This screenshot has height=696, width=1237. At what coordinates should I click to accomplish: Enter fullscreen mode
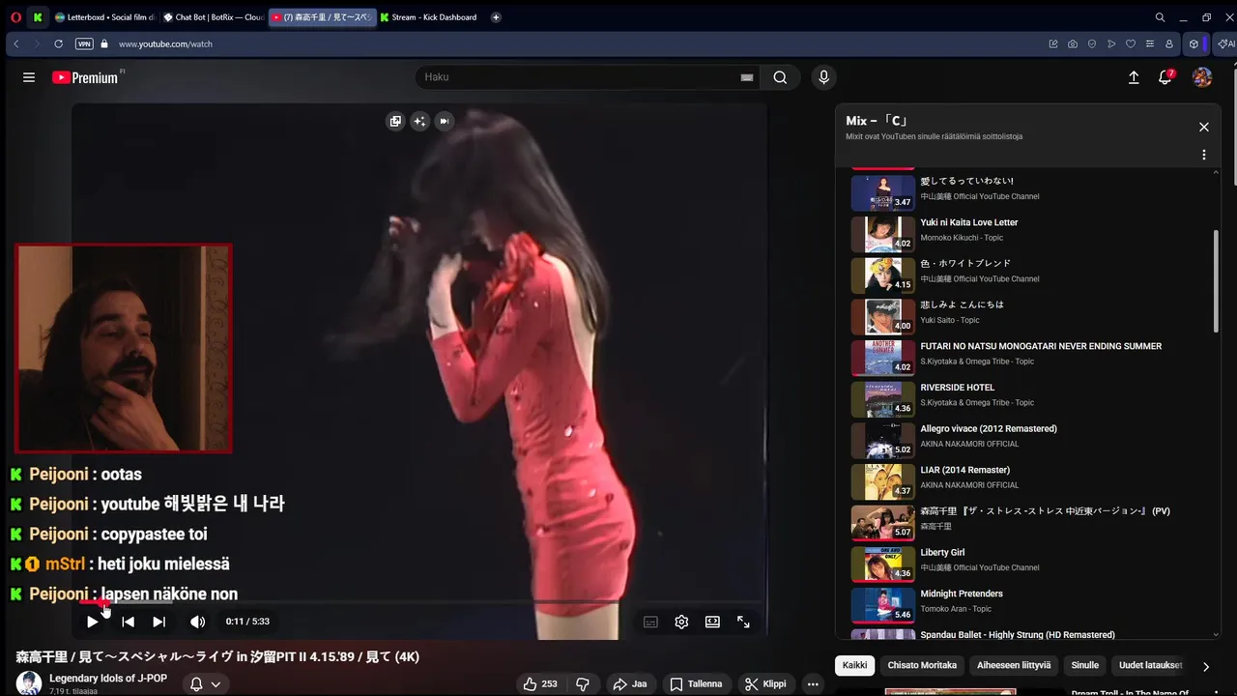point(743,622)
